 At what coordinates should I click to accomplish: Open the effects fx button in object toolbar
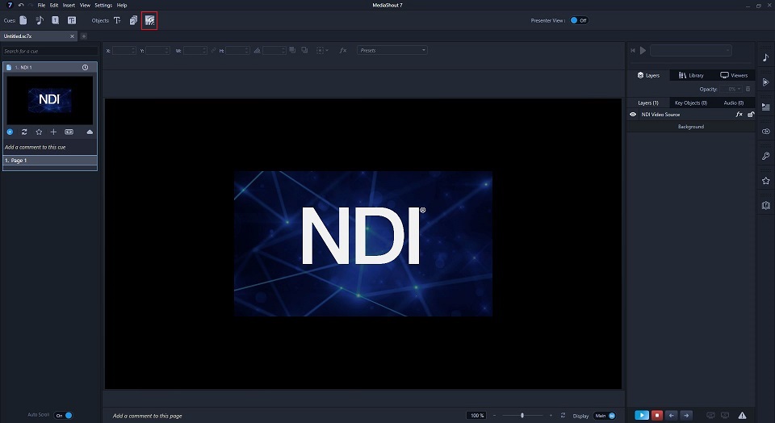(x=343, y=50)
